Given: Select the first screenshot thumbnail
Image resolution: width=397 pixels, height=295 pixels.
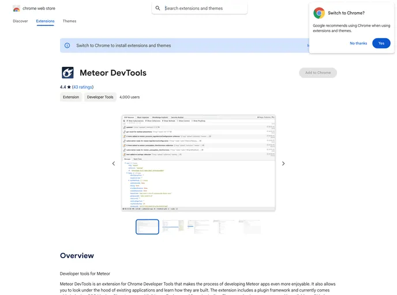Looking at the screenshot, I should click(x=147, y=227).
